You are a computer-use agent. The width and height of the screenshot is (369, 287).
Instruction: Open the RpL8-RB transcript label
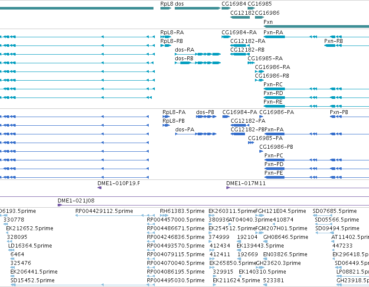(172, 41)
